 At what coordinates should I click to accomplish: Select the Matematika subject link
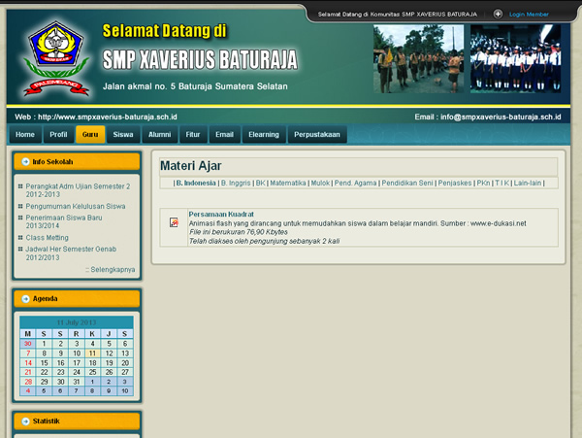pos(287,183)
